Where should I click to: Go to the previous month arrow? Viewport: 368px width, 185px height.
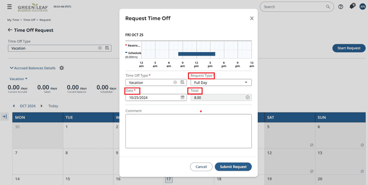click(x=14, y=106)
